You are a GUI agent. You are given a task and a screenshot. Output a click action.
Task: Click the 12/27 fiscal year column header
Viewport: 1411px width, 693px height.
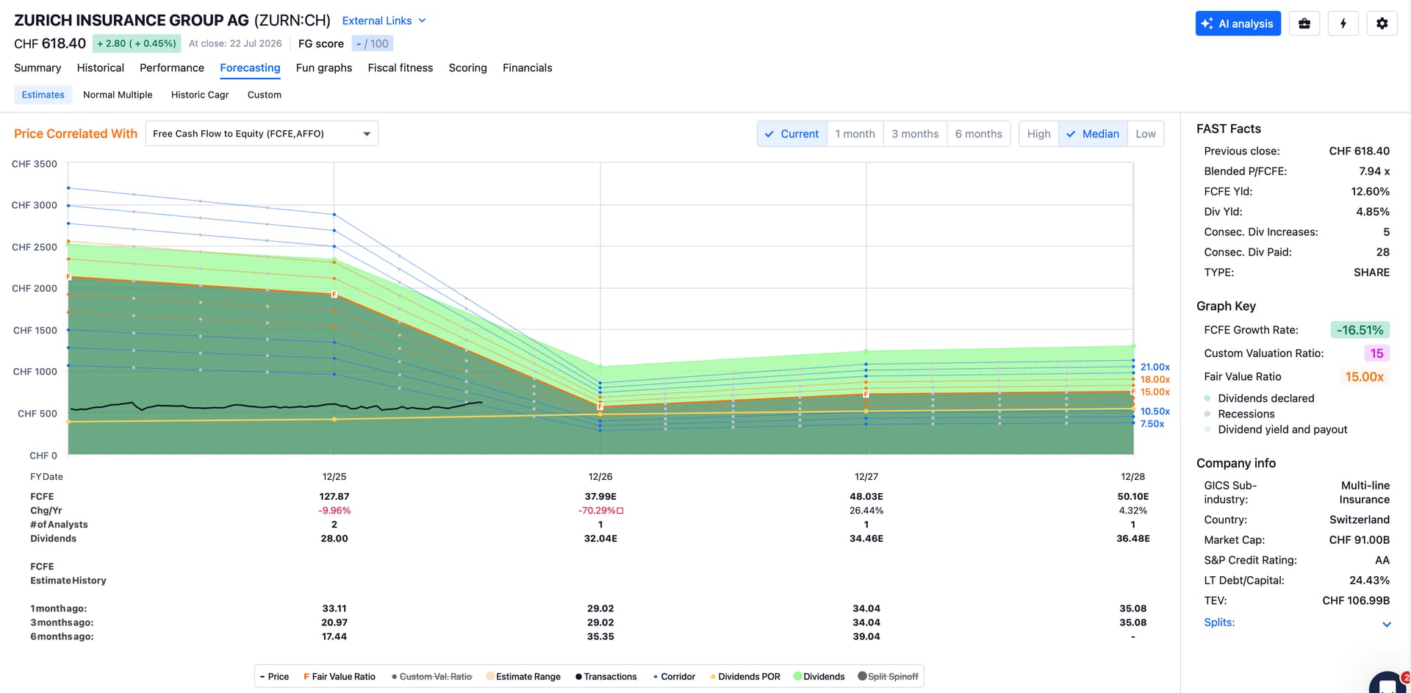pos(866,477)
